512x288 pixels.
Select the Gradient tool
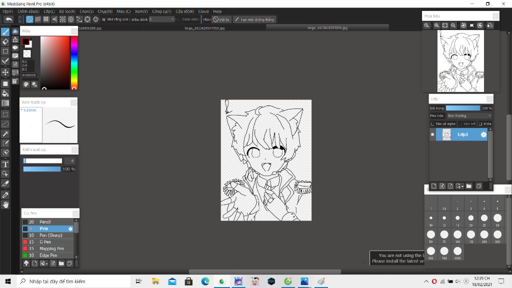click(5, 103)
